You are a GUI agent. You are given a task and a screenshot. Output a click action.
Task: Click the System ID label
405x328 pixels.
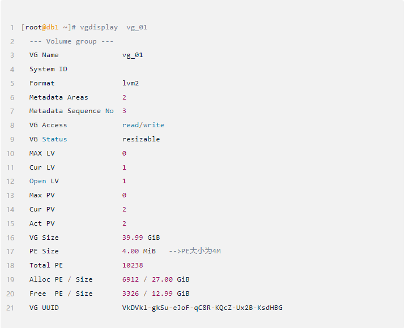48,69
